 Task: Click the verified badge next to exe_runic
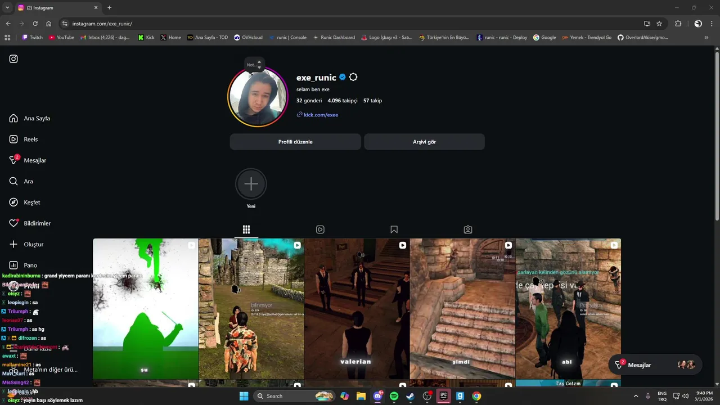342,78
